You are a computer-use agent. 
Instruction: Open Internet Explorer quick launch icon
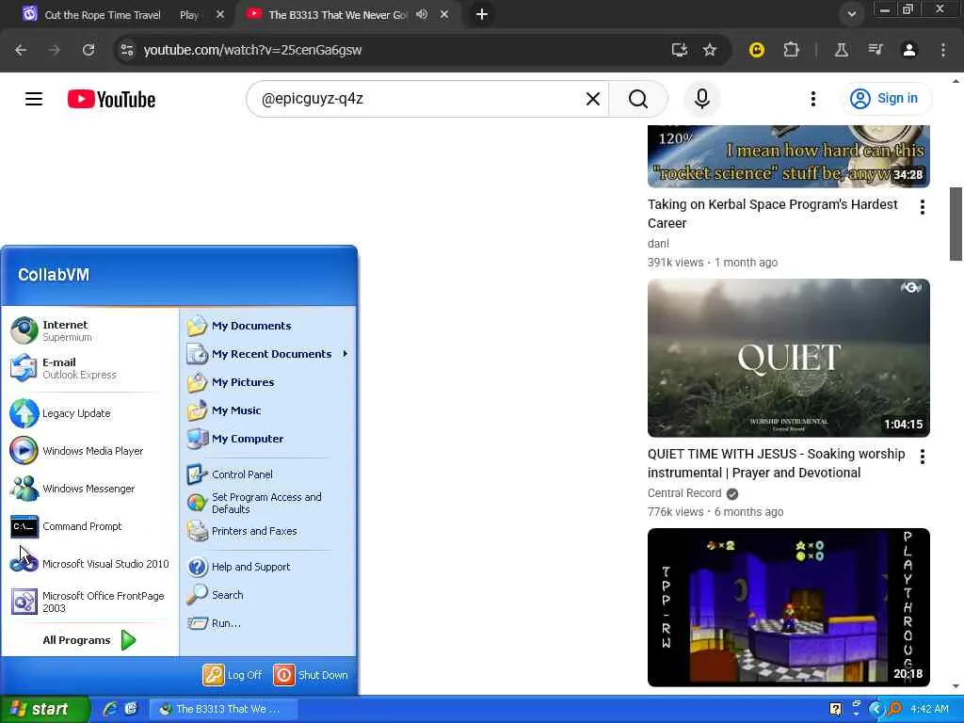[110, 709]
